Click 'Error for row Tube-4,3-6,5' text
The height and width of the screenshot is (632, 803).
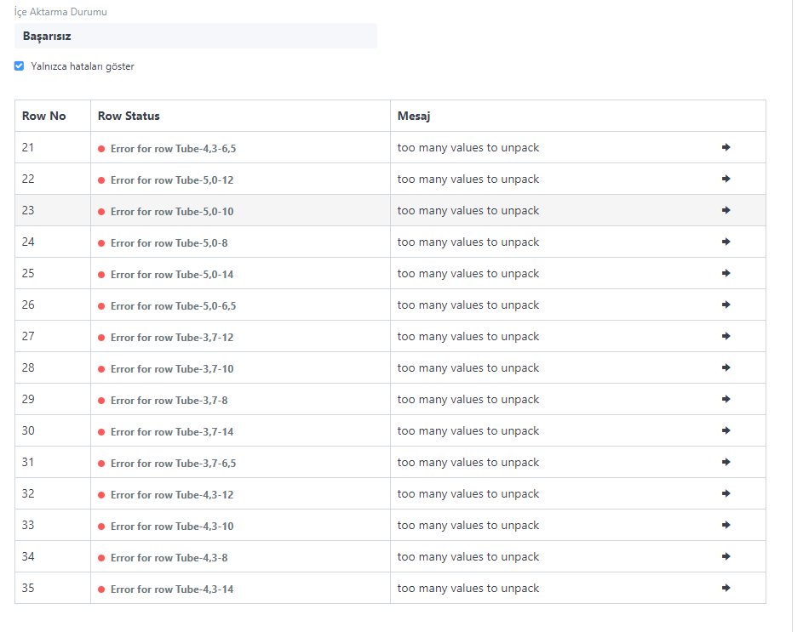pyautogui.click(x=175, y=147)
